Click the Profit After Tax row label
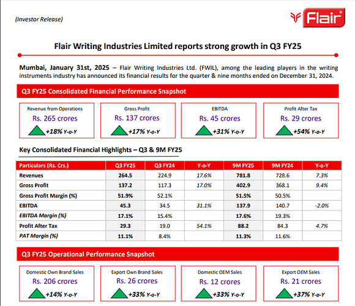The height and width of the screenshot is (306, 355). click(x=39, y=226)
